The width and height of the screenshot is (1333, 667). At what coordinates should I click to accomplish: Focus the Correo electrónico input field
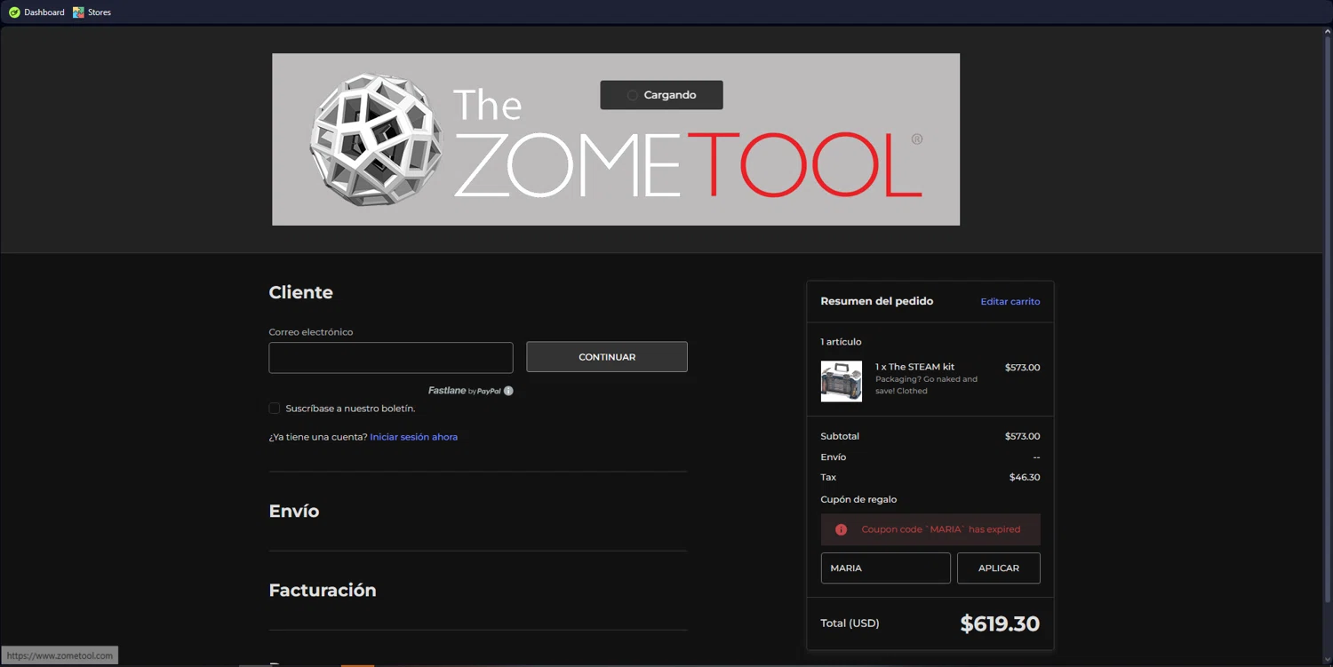(391, 357)
